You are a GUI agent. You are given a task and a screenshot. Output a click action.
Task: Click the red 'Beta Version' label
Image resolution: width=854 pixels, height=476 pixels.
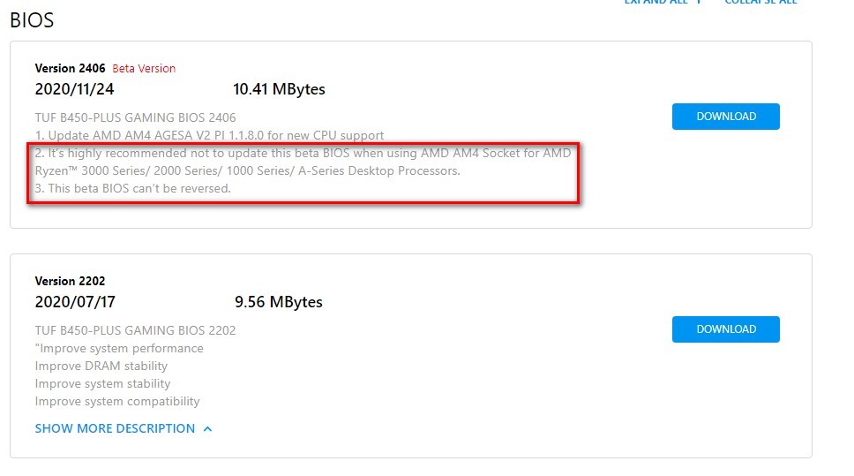pos(144,69)
